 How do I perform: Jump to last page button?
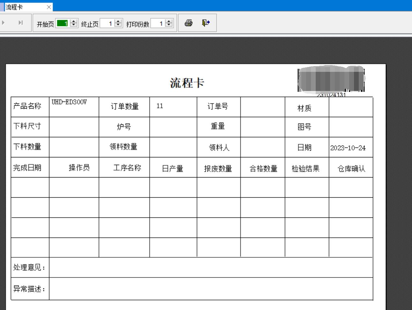[x=21, y=23]
